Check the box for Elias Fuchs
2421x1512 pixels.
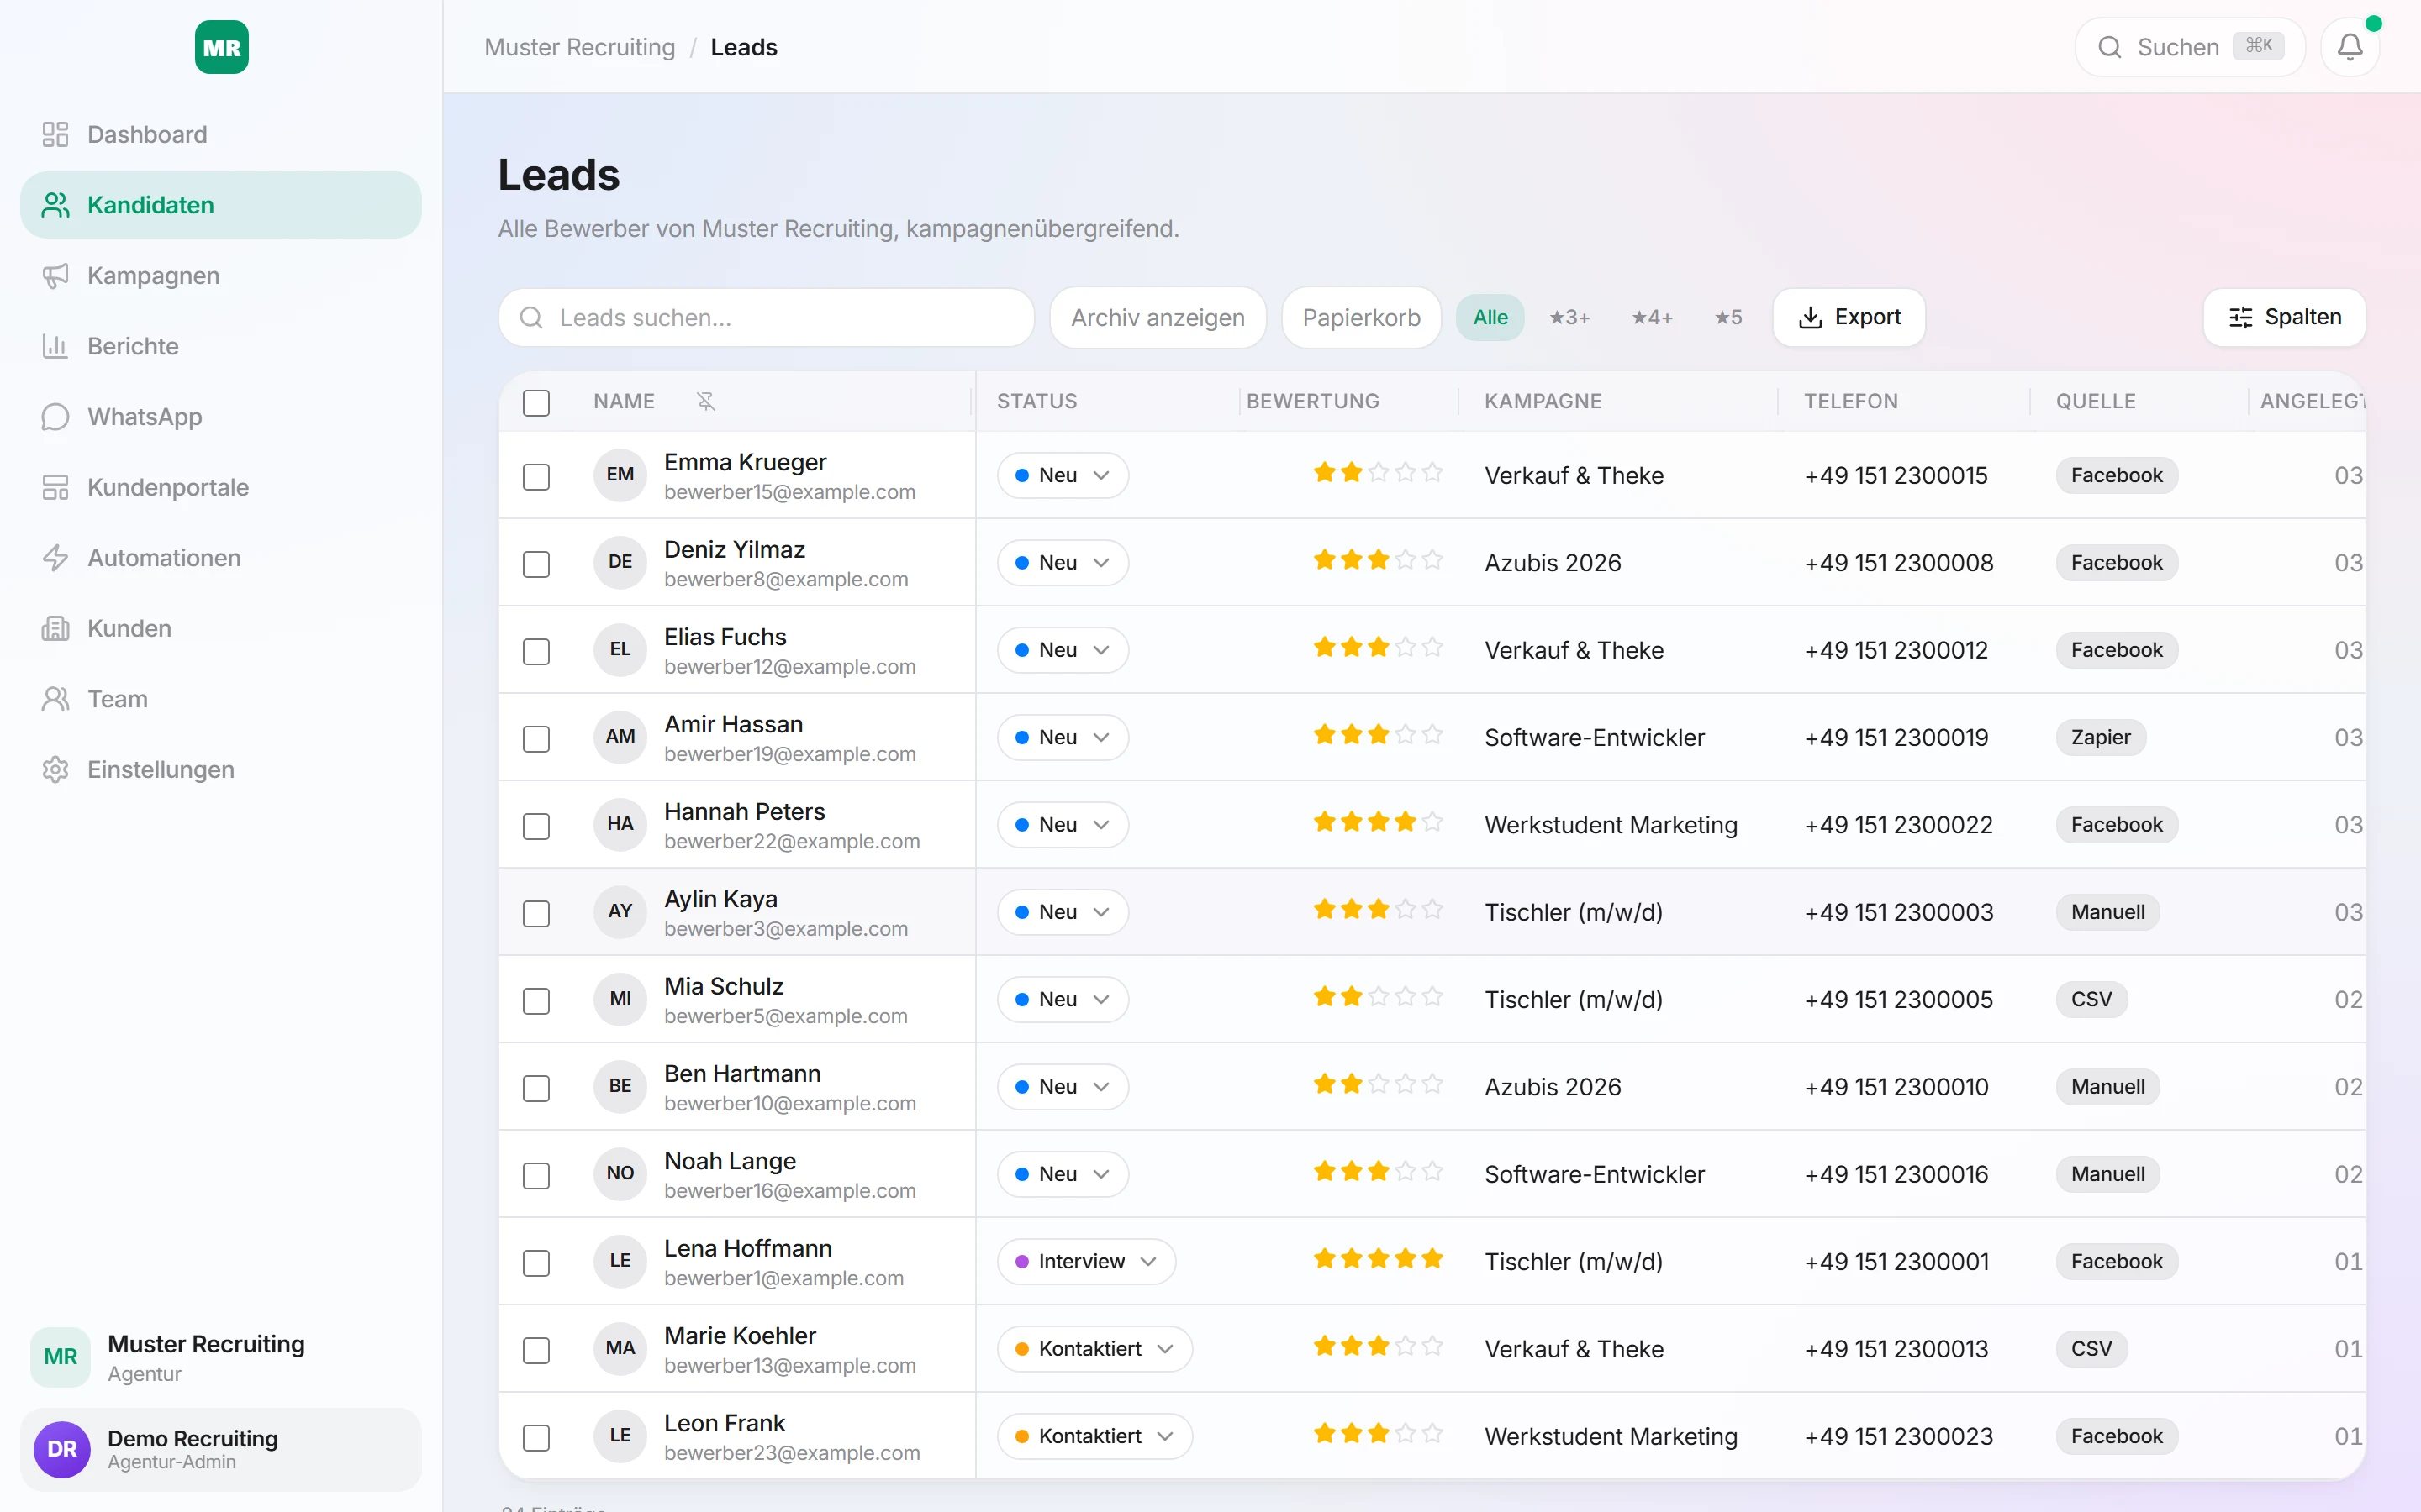[536, 651]
